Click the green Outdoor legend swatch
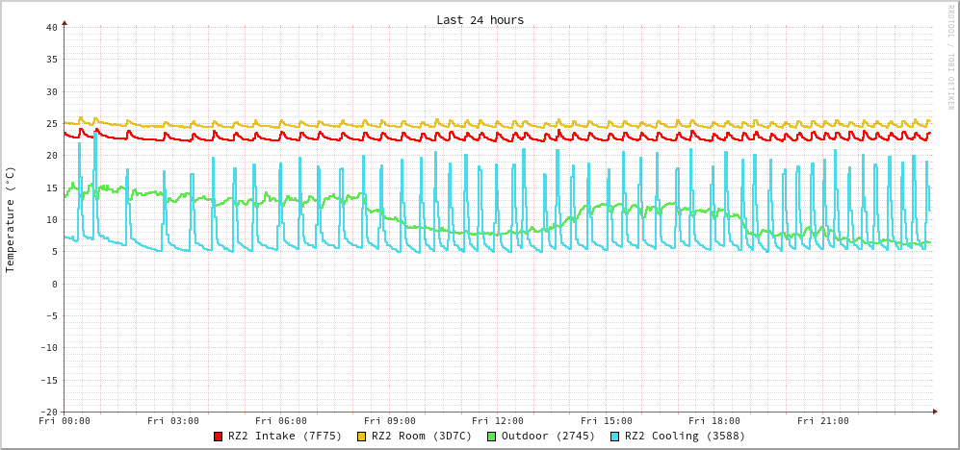960x450 pixels. [x=492, y=437]
